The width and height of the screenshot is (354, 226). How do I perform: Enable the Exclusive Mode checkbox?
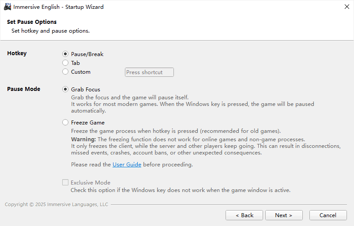pos(66,183)
